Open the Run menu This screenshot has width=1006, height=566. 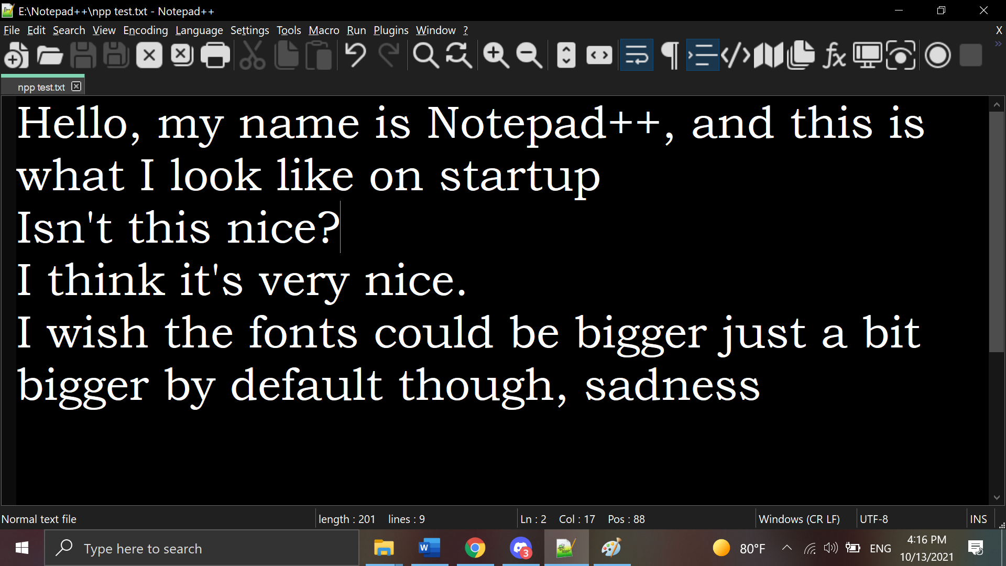356,30
